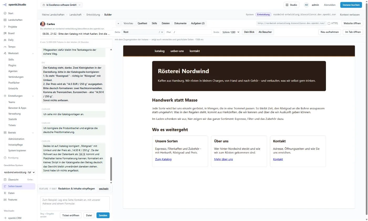Screen dimensions: 368x221
Task: Open the Aufgaben (2) tab
Action: coord(198,23)
